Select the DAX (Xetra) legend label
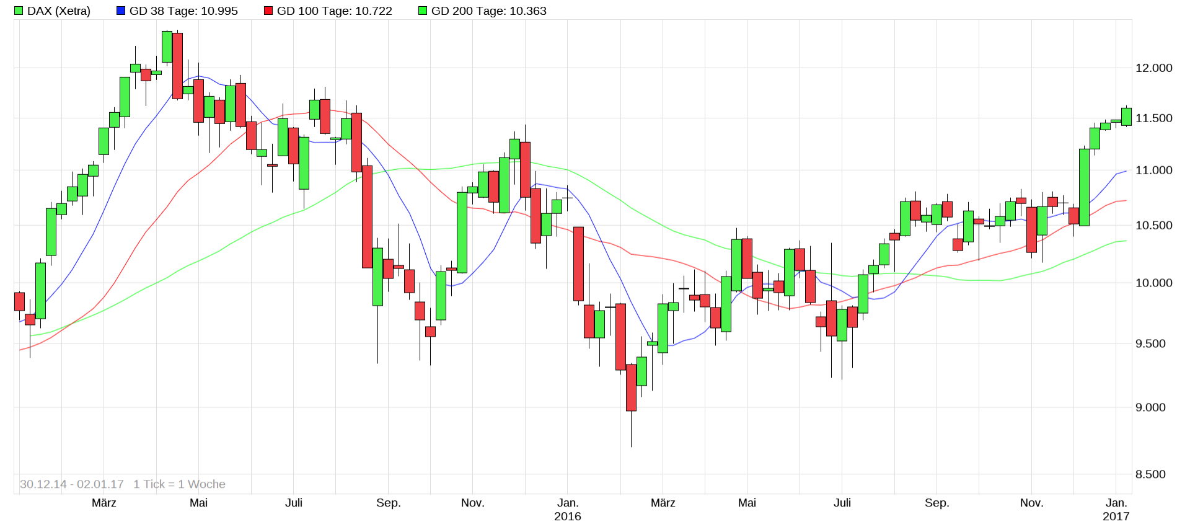This screenshot has height=527, width=1190. tap(59, 11)
